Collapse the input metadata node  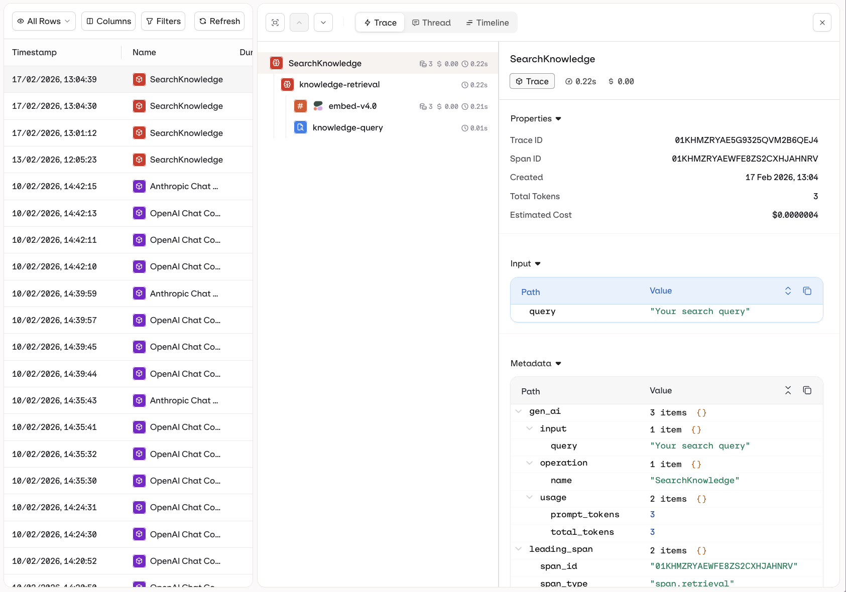coord(529,428)
